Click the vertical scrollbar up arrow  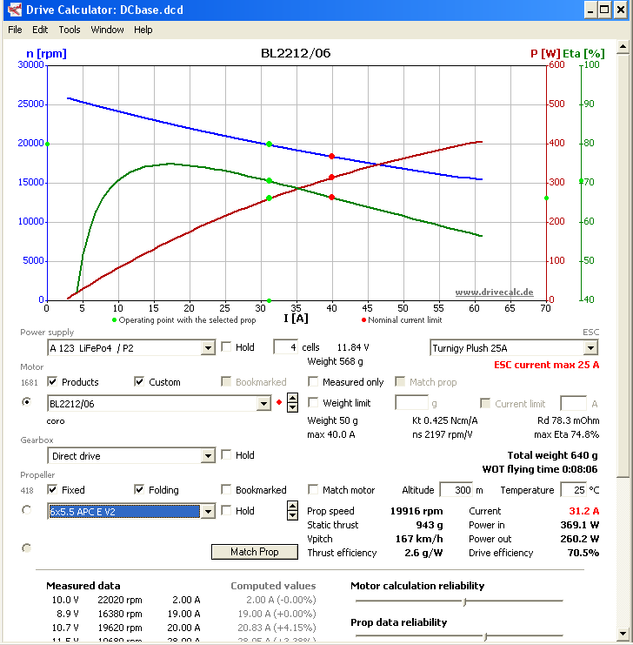tap(625, 44)
